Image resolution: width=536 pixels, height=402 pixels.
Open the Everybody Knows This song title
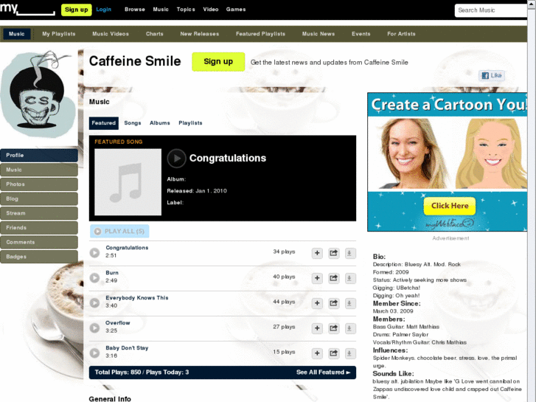click(x=136, y=298)
